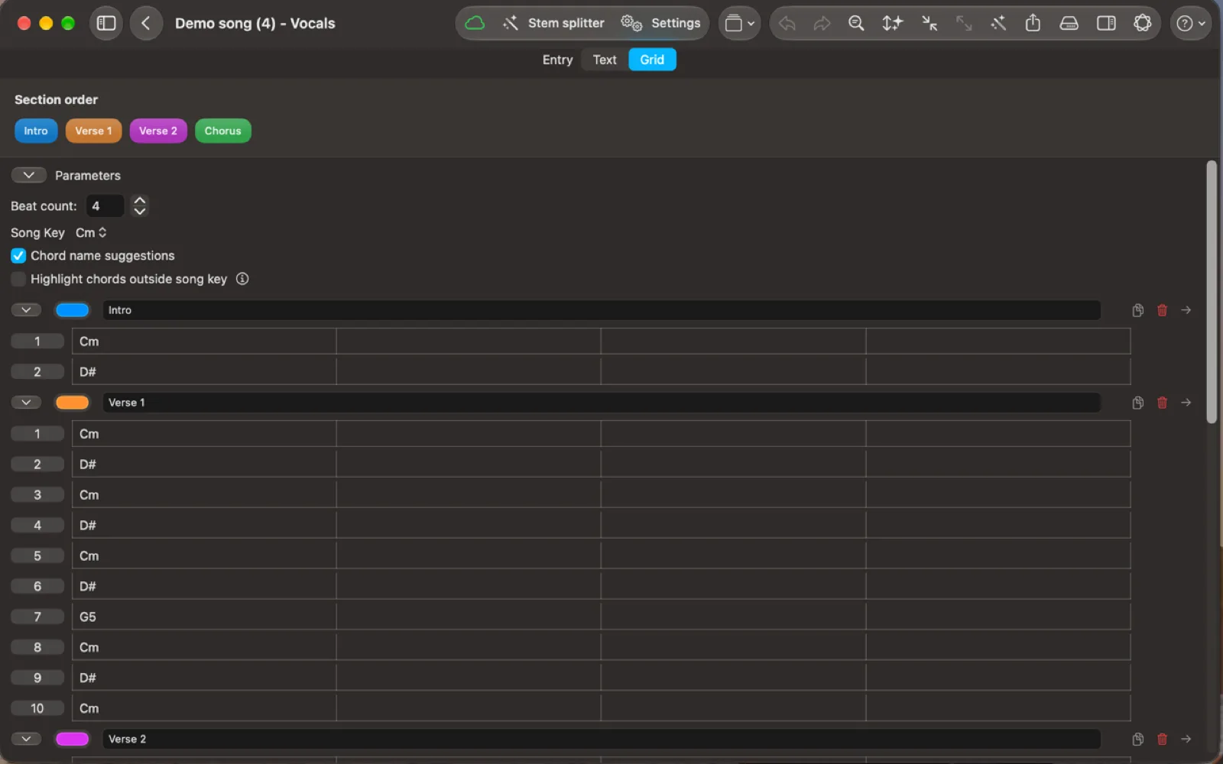Viewport: 1223px width, 764px height.
Task: Collapse the Parameters section
Action: [29, 175]
